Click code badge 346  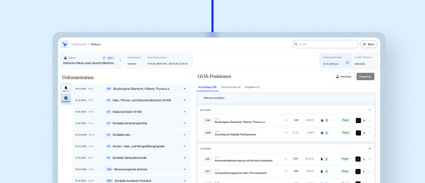(x=208, y=159)
